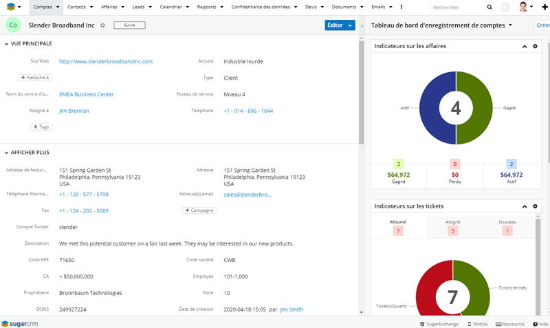
Task: Open the Comptes module dropdown arrow
Action: (58, 7)
